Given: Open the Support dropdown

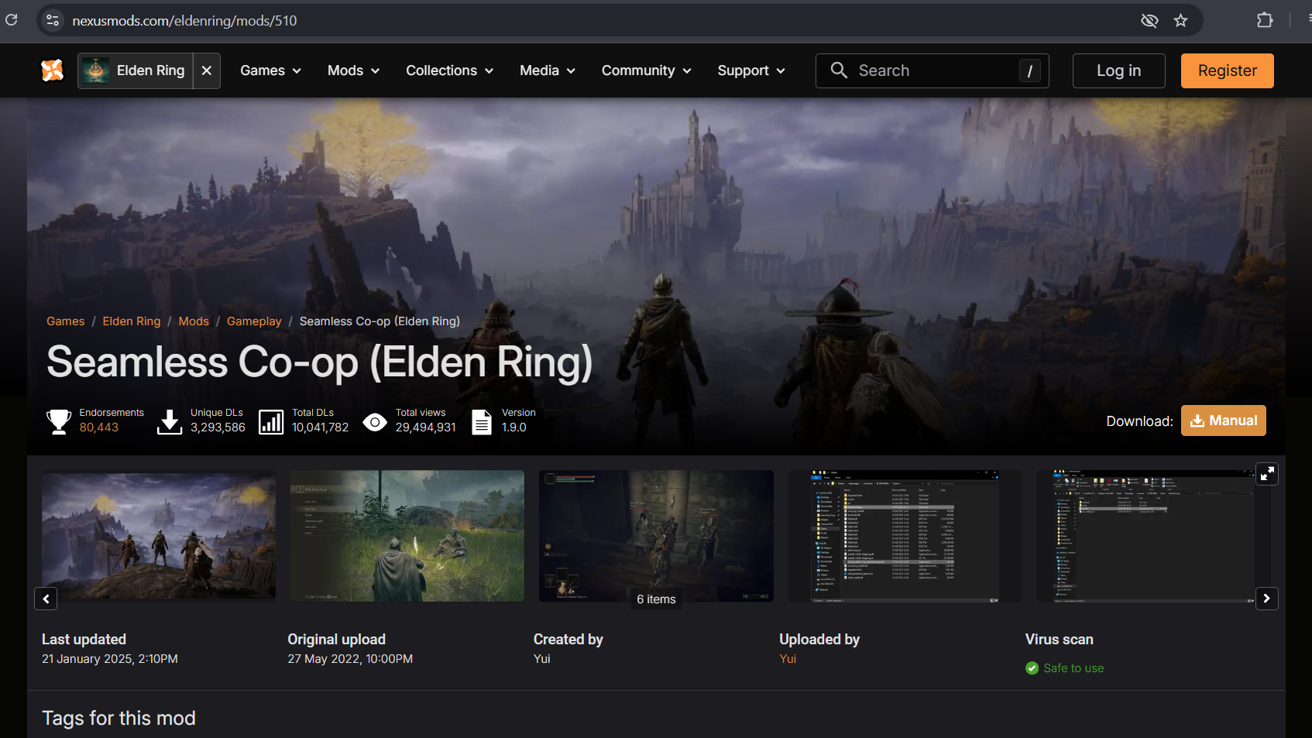Looking at the screenshot, I should tap(751, 70).
